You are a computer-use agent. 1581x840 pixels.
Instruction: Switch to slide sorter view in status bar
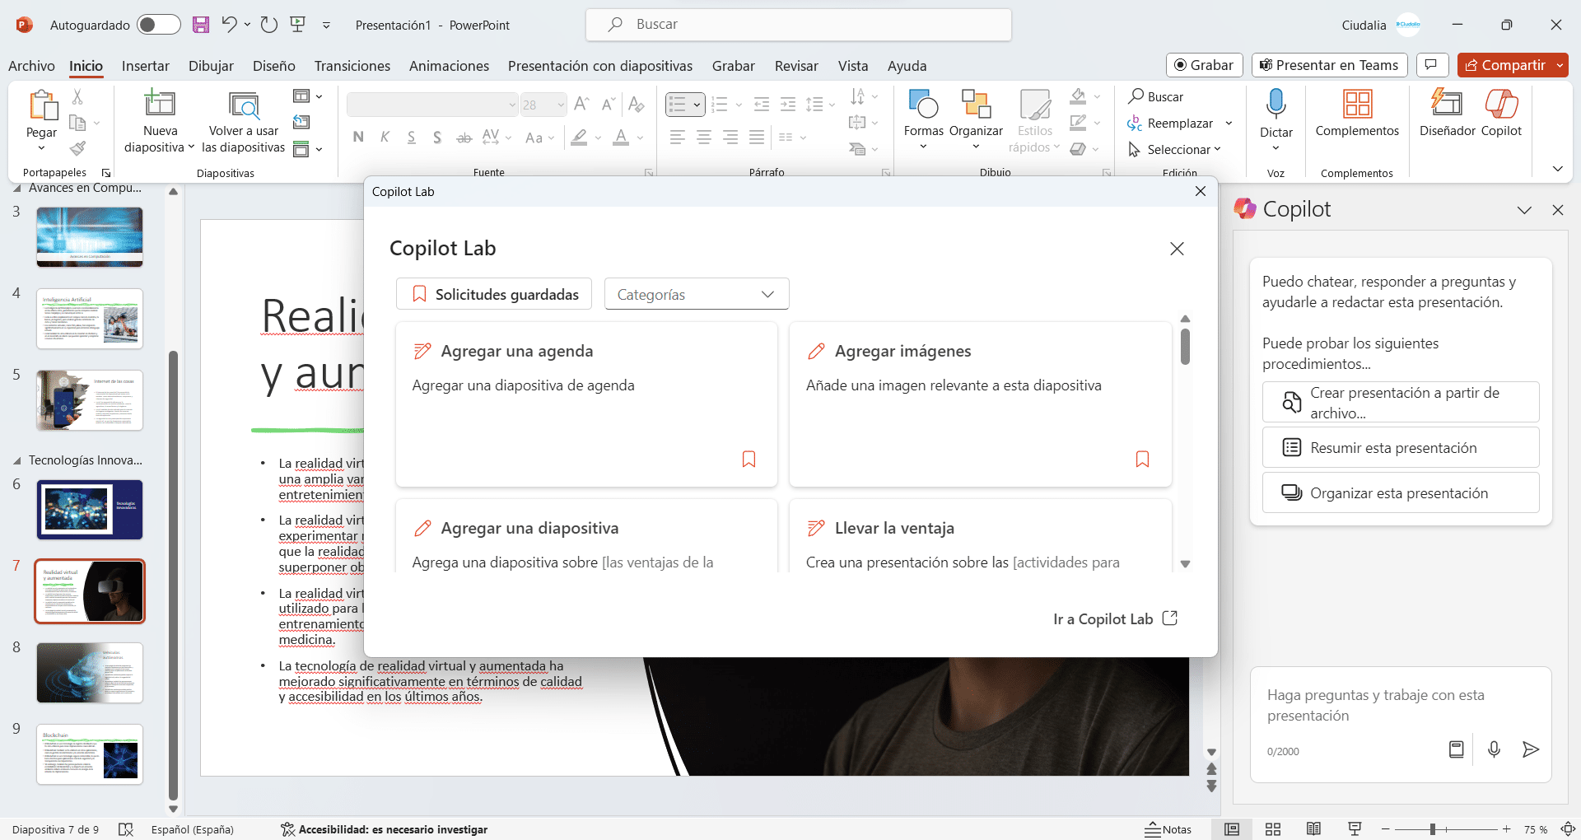1273,829
